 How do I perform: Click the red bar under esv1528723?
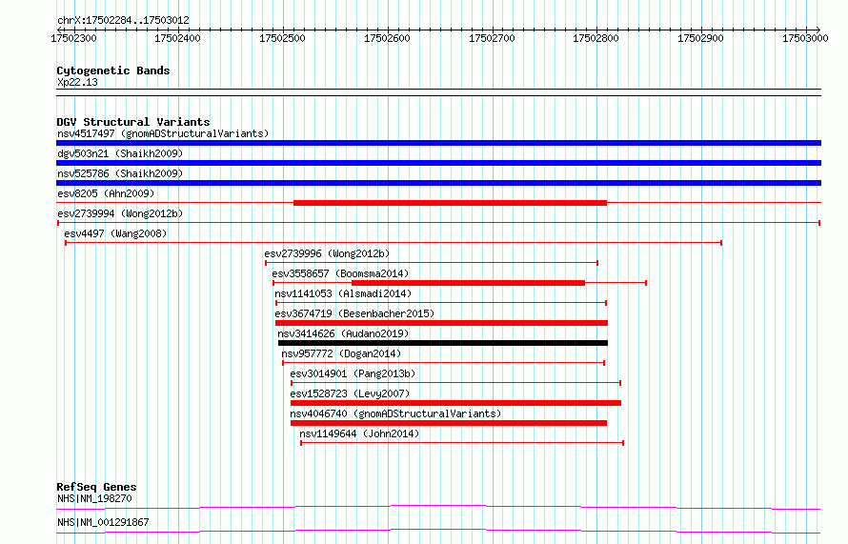[x=455, y=403]
